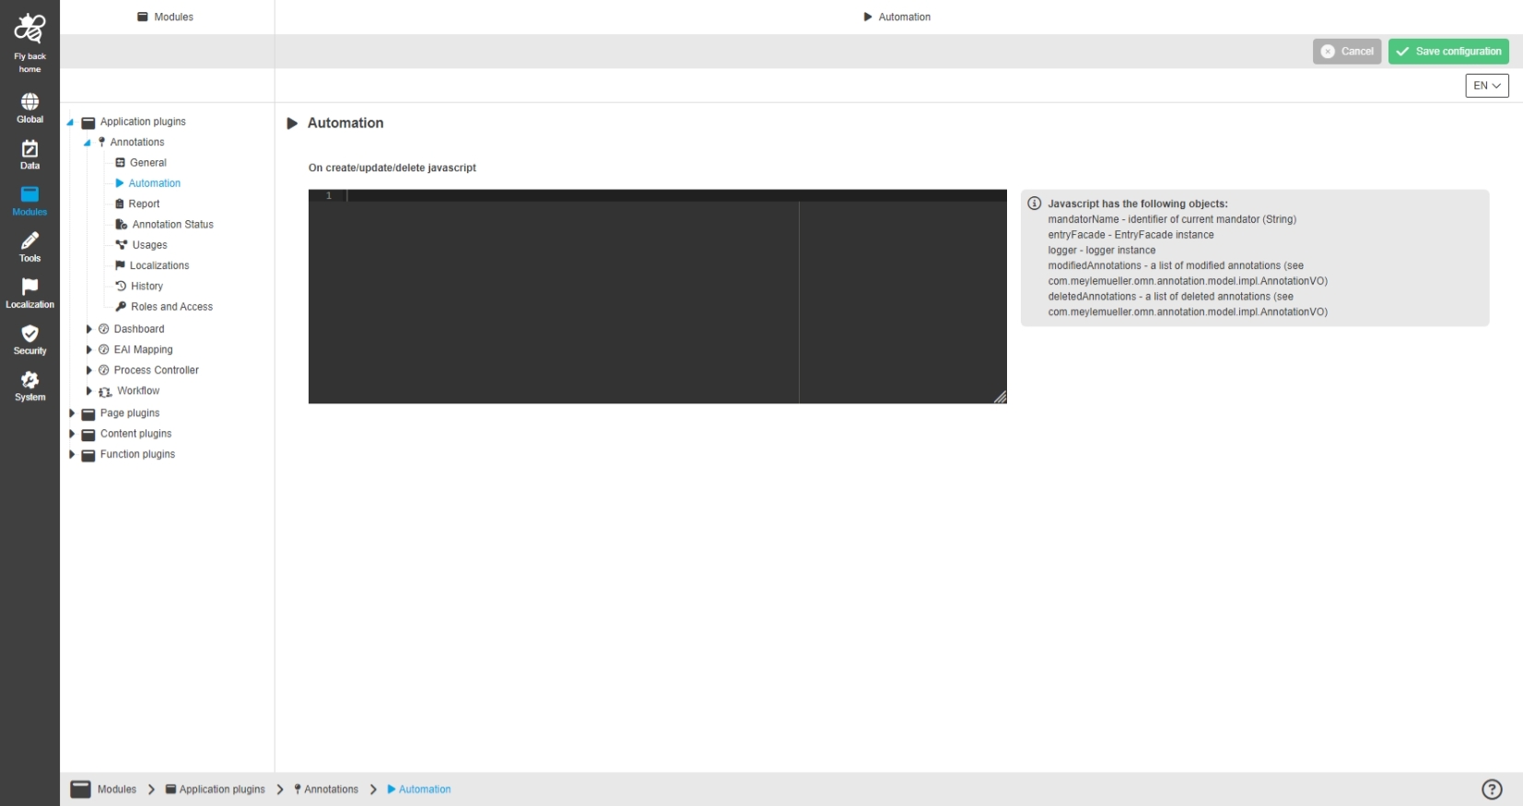Viewport: 1523px width, 806px height.
Task: Open General under Annotations
Action: (148, 163)
